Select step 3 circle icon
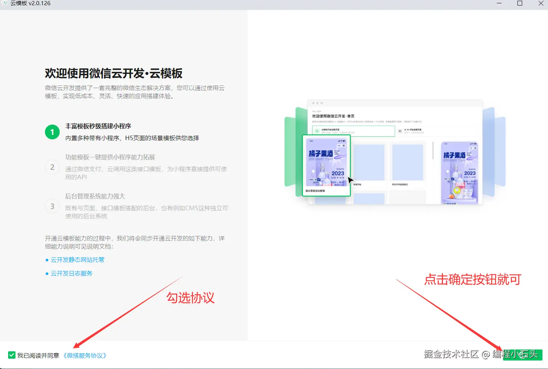Screen dimensions: 548x369 coord(52,206)
